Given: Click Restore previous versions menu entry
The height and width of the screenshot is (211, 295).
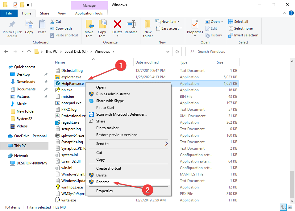Looking at the screenshot, I should coord(128,135).
